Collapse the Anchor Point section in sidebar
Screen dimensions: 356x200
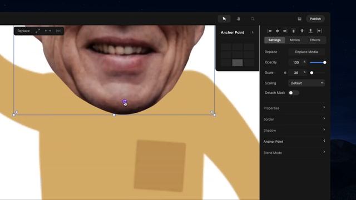(294, 141)
